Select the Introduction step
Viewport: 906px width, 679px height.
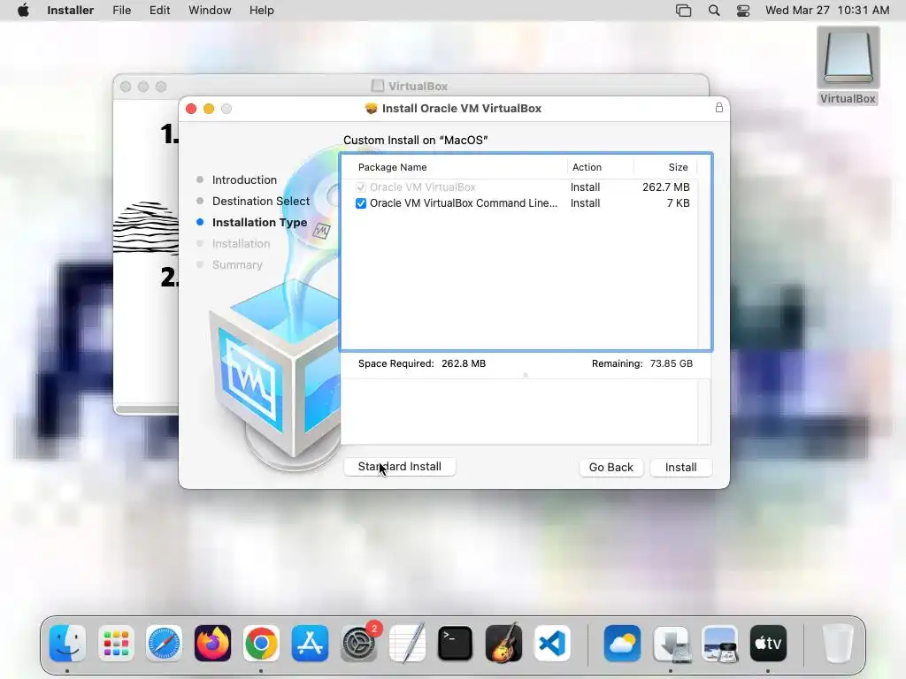tap(244, 179)
